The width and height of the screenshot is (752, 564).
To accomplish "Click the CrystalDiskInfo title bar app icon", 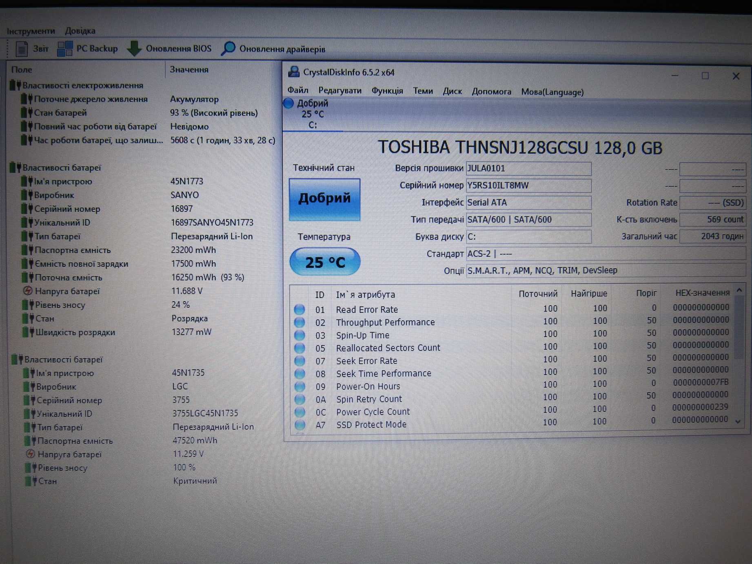I will coord(294,72).
